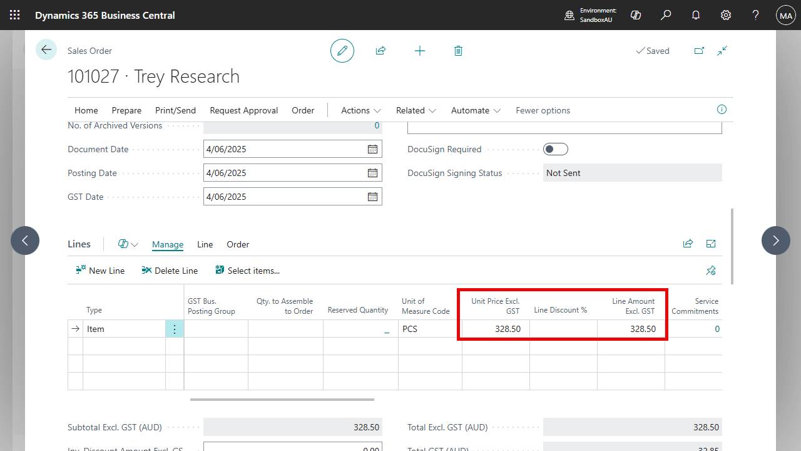Select the Order tab in Lines
This screenshot has width=801, height=451.
238,244
